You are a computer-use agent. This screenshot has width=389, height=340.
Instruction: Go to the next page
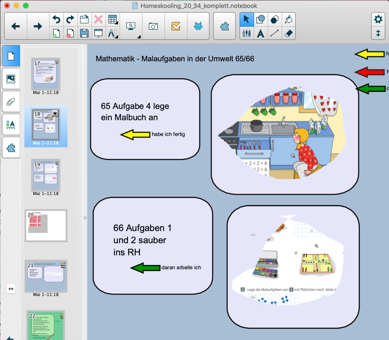(x=38, y=26)
